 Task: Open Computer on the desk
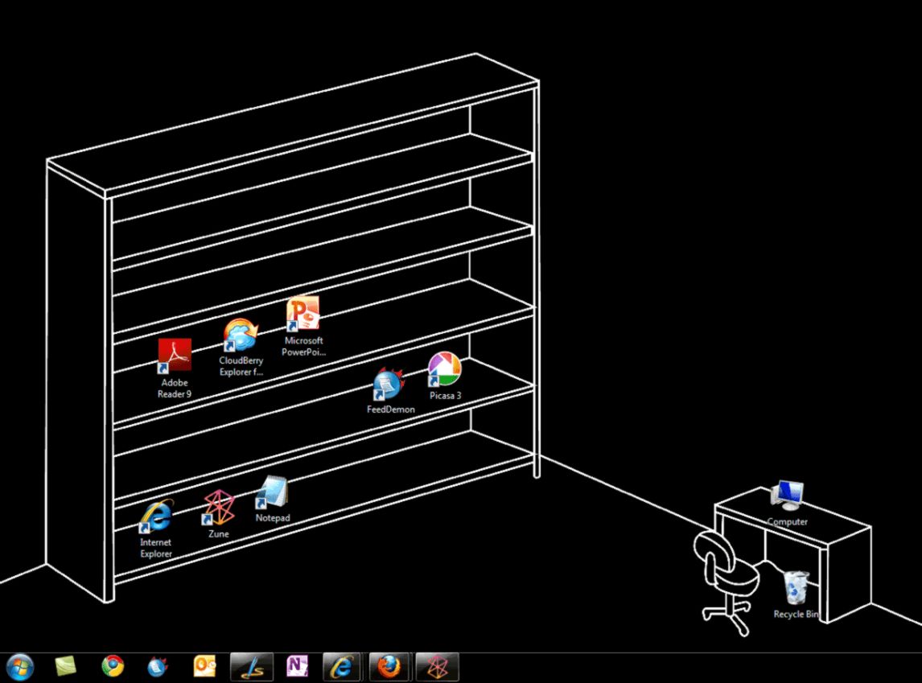click(787, 492)
